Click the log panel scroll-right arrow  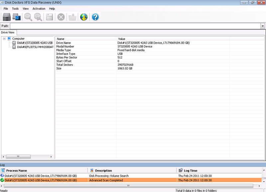tap(259, 186)
